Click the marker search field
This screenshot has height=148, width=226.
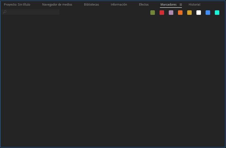[x=31, y=12]
